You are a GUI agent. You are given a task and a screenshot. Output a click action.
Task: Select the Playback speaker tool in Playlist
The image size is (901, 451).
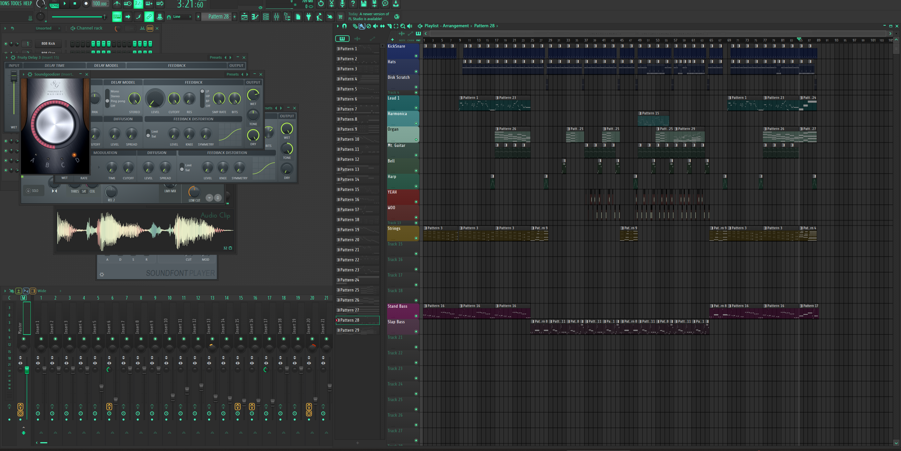[x=409, y=26]
